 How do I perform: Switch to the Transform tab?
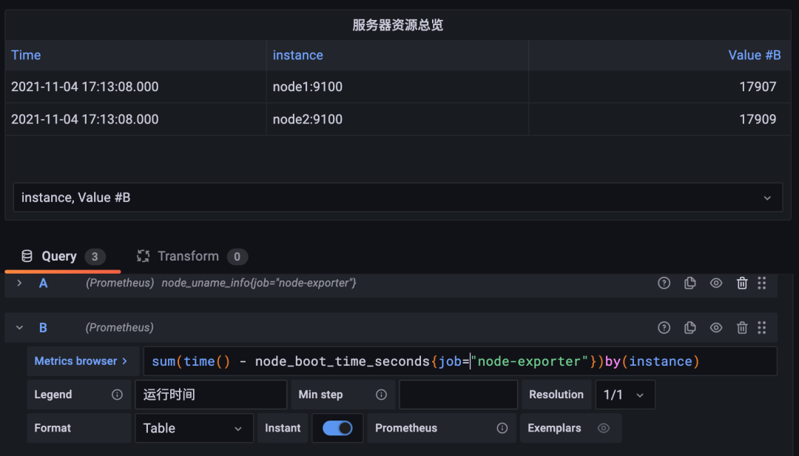[189, 256]
